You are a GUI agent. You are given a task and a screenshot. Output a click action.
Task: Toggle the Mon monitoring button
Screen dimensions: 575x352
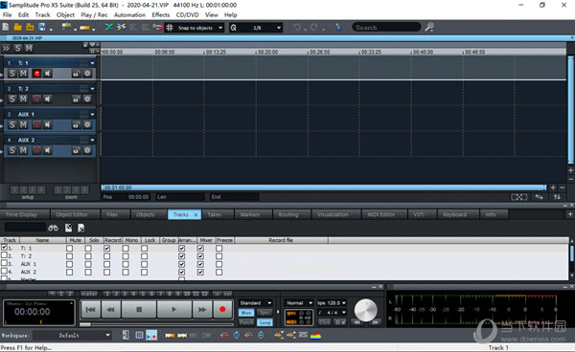click(246, 313)
